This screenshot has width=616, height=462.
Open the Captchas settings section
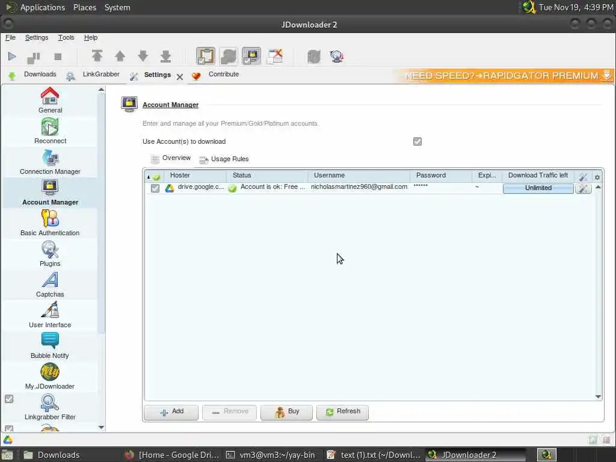coord(50,285)
